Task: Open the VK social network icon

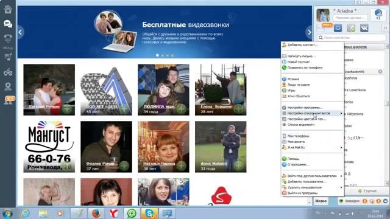Action: click(x=364, y=28)
